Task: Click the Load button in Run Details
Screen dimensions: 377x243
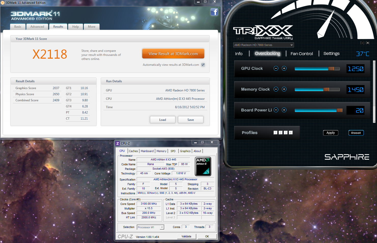Action: (x=163, y=120)
